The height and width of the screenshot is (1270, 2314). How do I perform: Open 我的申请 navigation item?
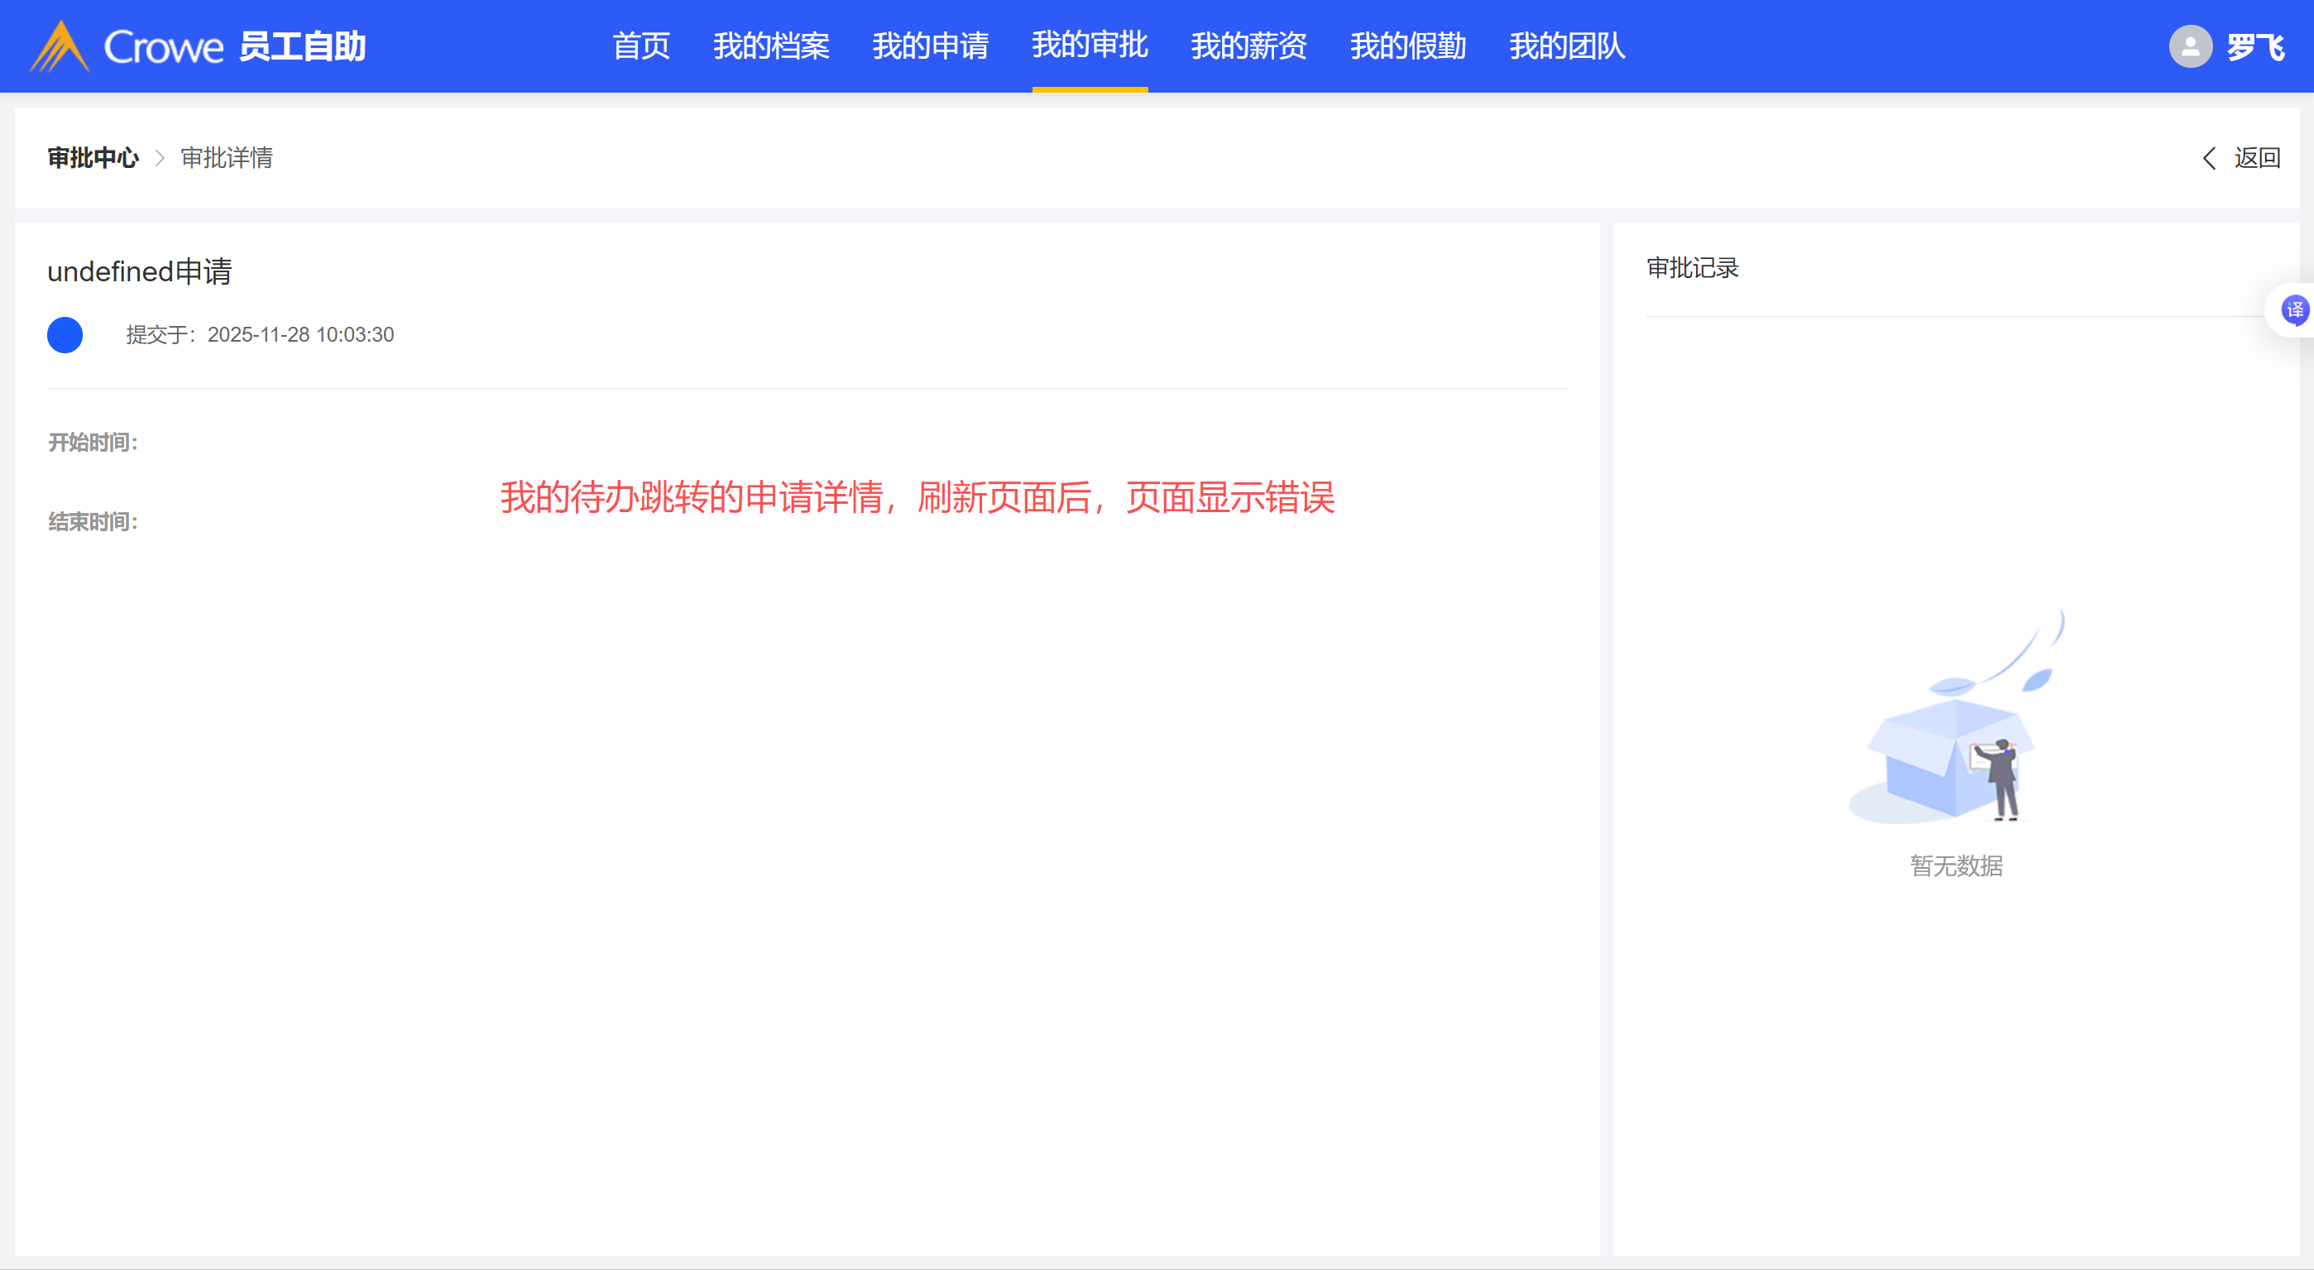(930, 46)
